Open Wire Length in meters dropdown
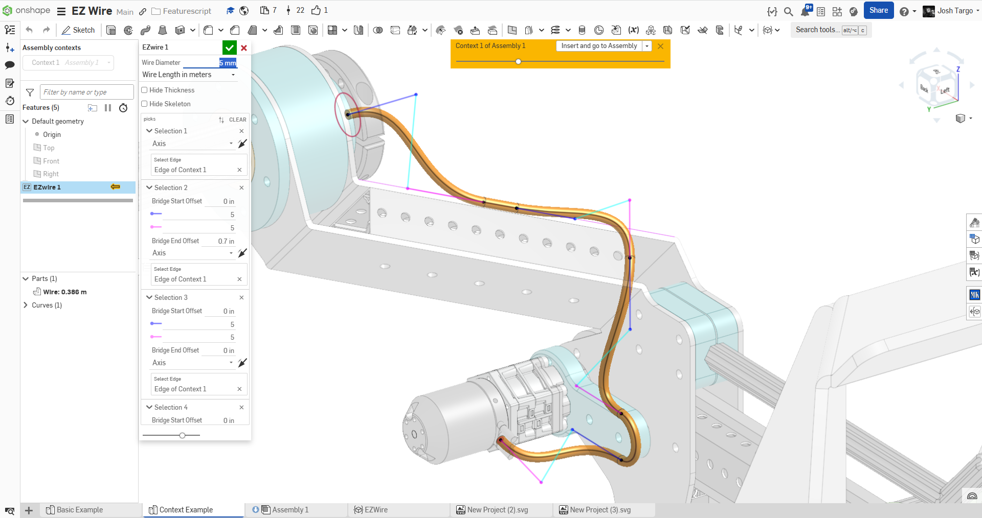 click(x=189, y=75)
